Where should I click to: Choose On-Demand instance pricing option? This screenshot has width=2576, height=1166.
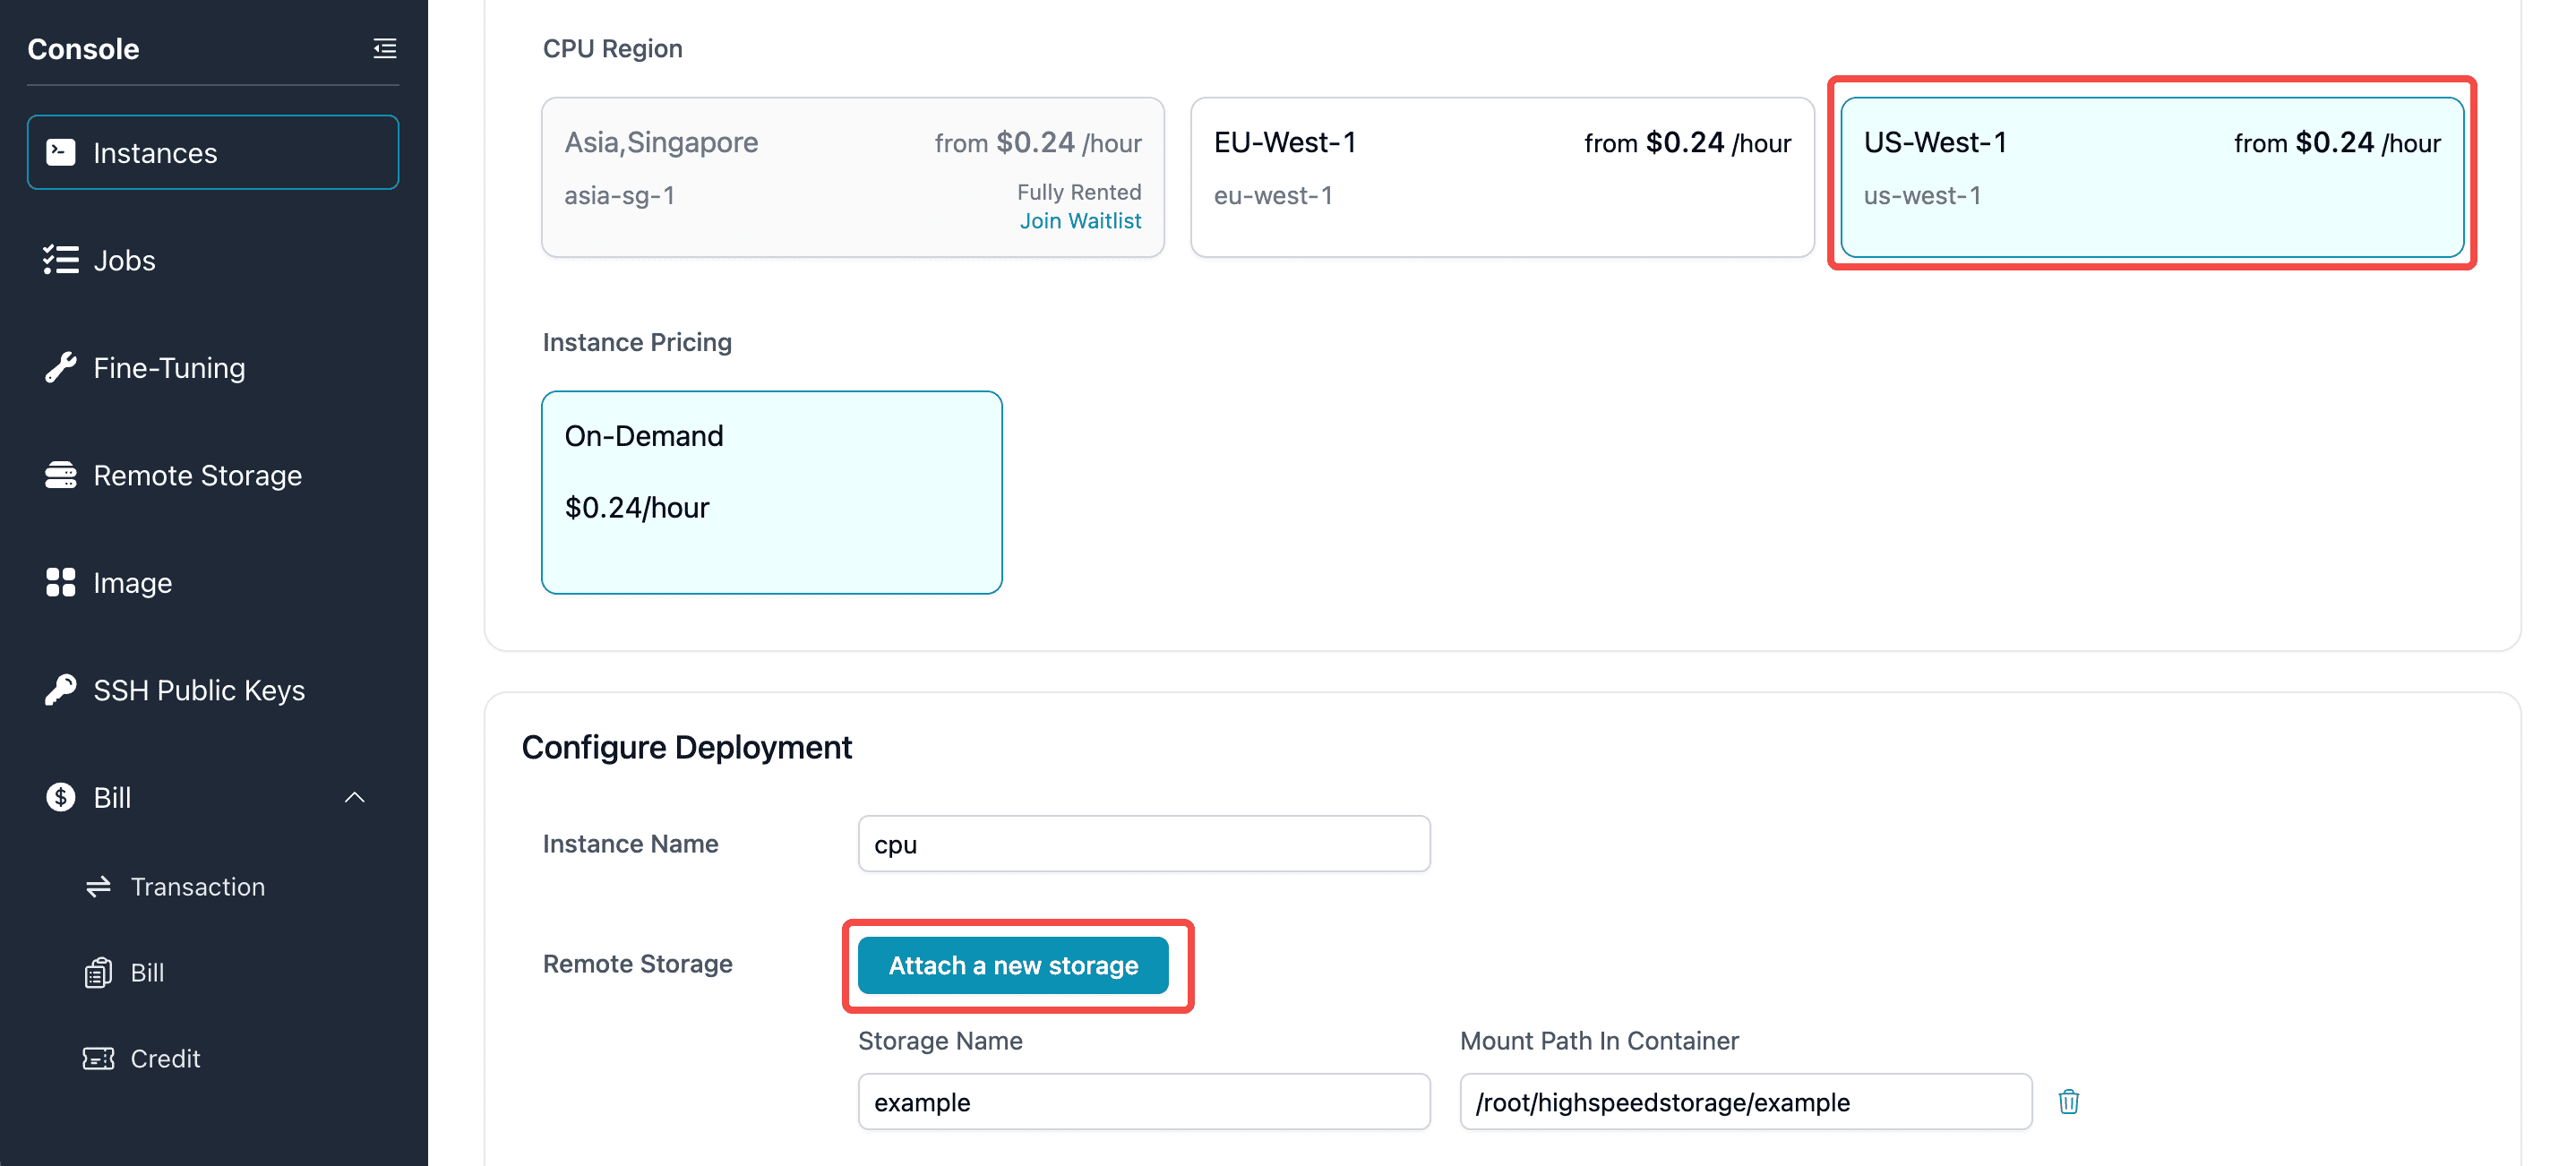click(x=771, y=492)
